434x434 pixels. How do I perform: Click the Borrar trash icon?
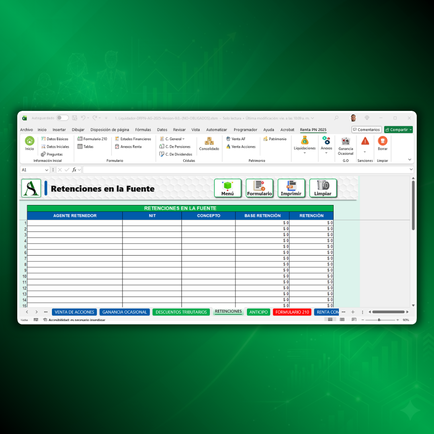point(383,141)
